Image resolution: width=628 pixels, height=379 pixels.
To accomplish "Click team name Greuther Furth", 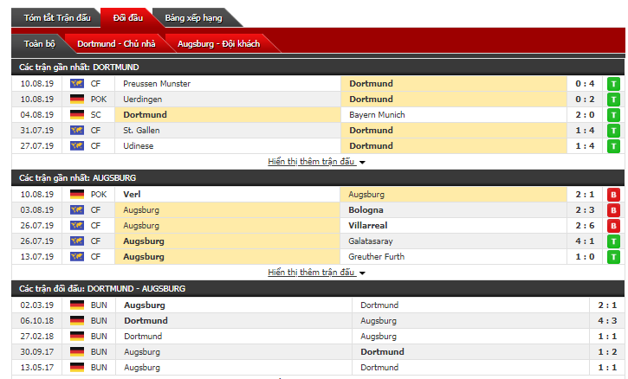I will (x=377, y=257).
